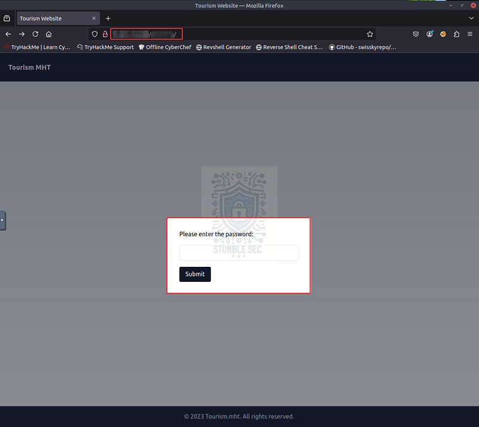Open the Save to Pocket icon

pos(416,34)
